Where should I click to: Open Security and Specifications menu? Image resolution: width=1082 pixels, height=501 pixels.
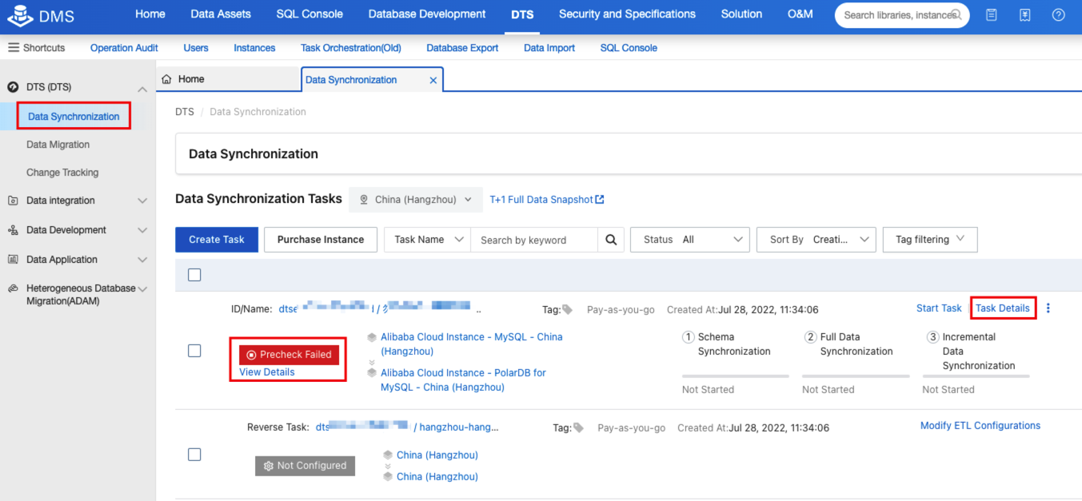627,14
